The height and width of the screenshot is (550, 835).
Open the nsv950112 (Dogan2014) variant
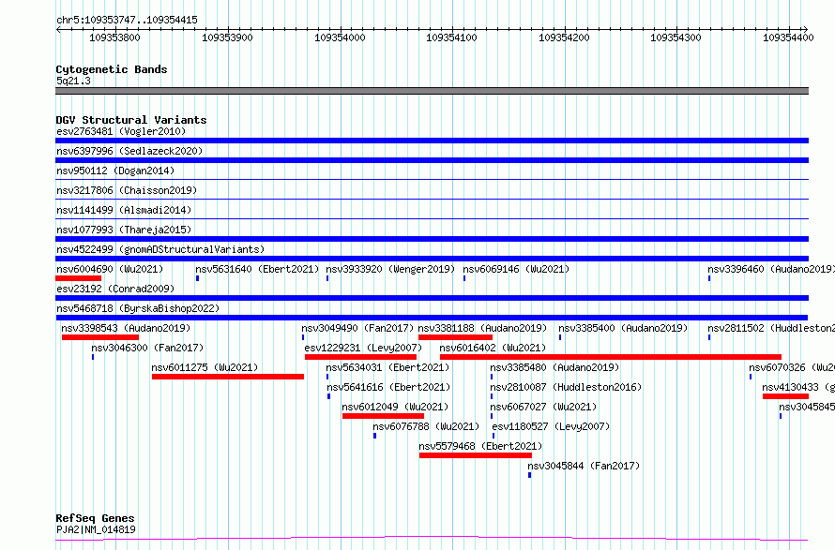point(115,171)
